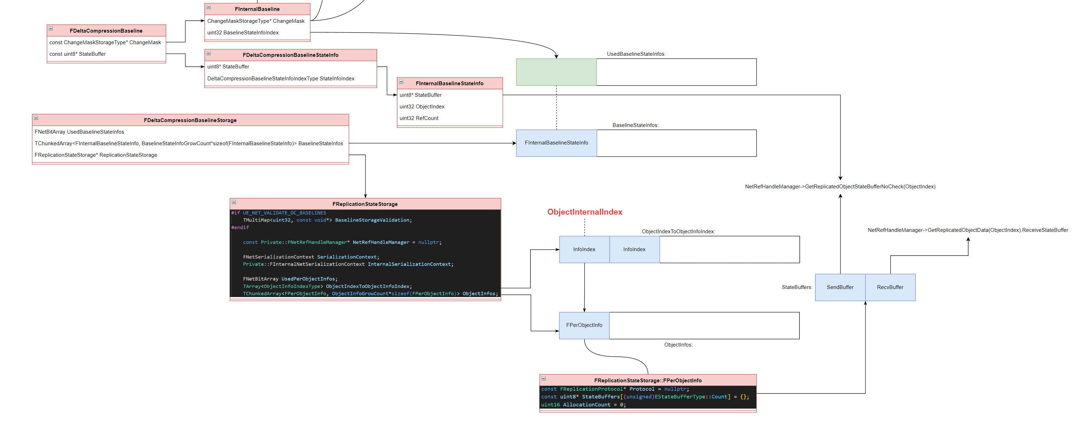
Task: Click the FNetBitArray UsedBaselineStateInfos row
Action: point(79,132)
